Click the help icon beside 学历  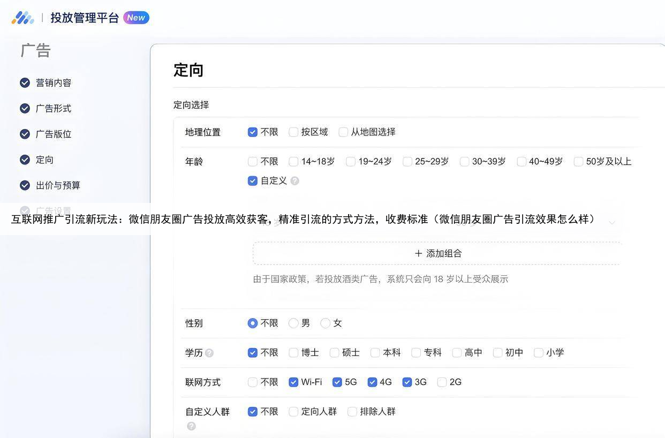209,353
